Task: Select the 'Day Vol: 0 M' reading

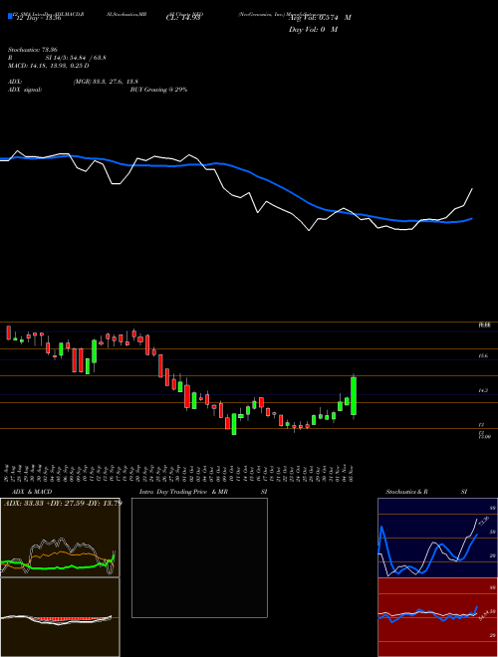Action: tap(313, 29)
